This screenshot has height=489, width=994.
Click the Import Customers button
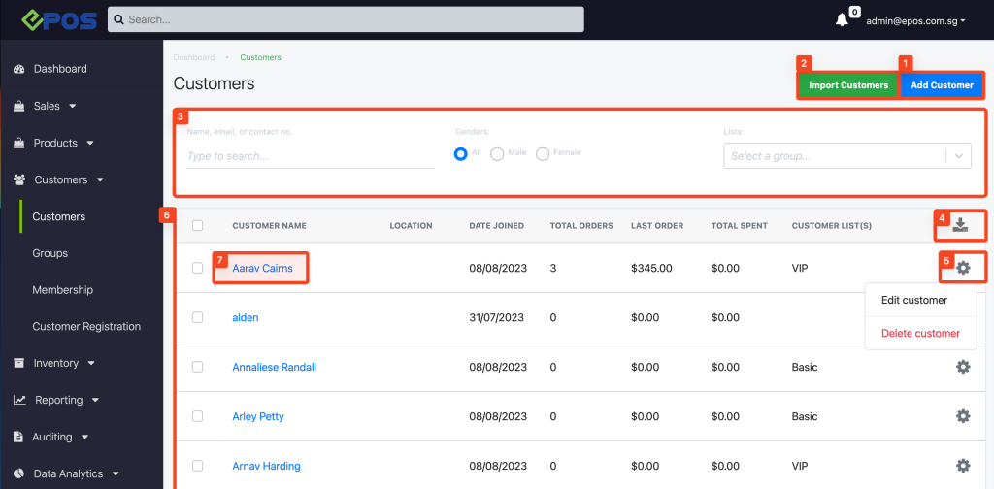click(x=848, y=85)
